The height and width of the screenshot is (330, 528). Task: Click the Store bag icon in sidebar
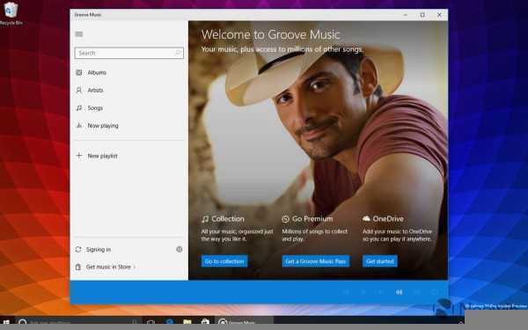pyautogui.click(x=78, y=267)
